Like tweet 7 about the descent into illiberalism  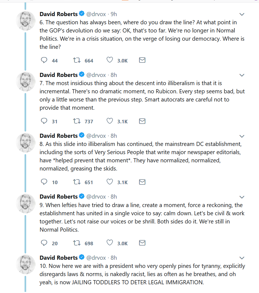tap(110, 121)
